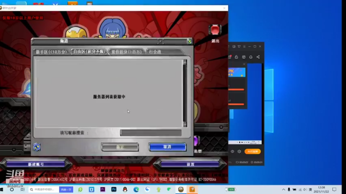346x194 pixels.
Task: Close the 频道 channel dialog with the green X
Action: click(x=189, y=41)
